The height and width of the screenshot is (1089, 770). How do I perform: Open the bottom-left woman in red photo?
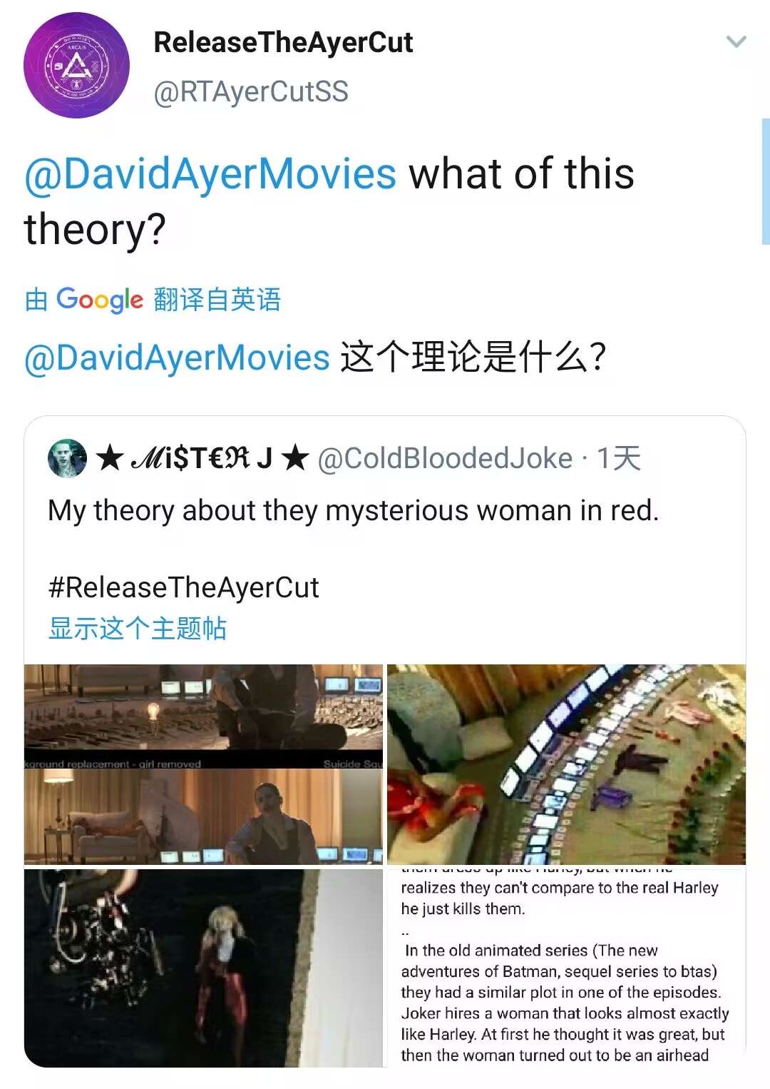(204, 968)
